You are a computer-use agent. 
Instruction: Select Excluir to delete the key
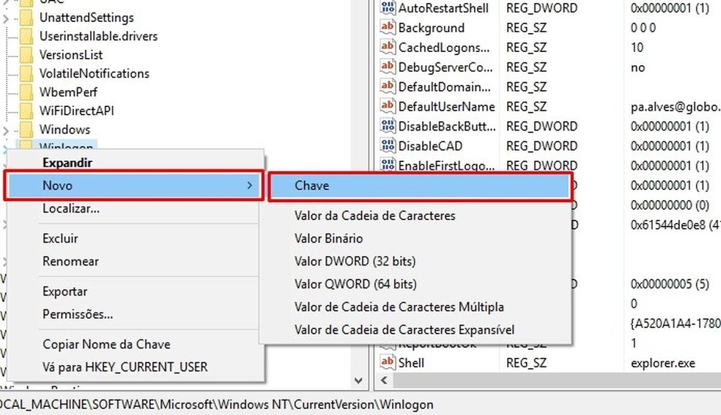pos(60,238)
